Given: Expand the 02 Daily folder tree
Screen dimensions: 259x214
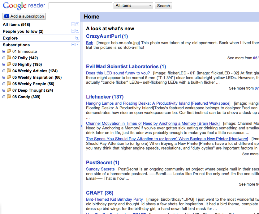Looking at the screenshot, I should click(x=4, y=58).
